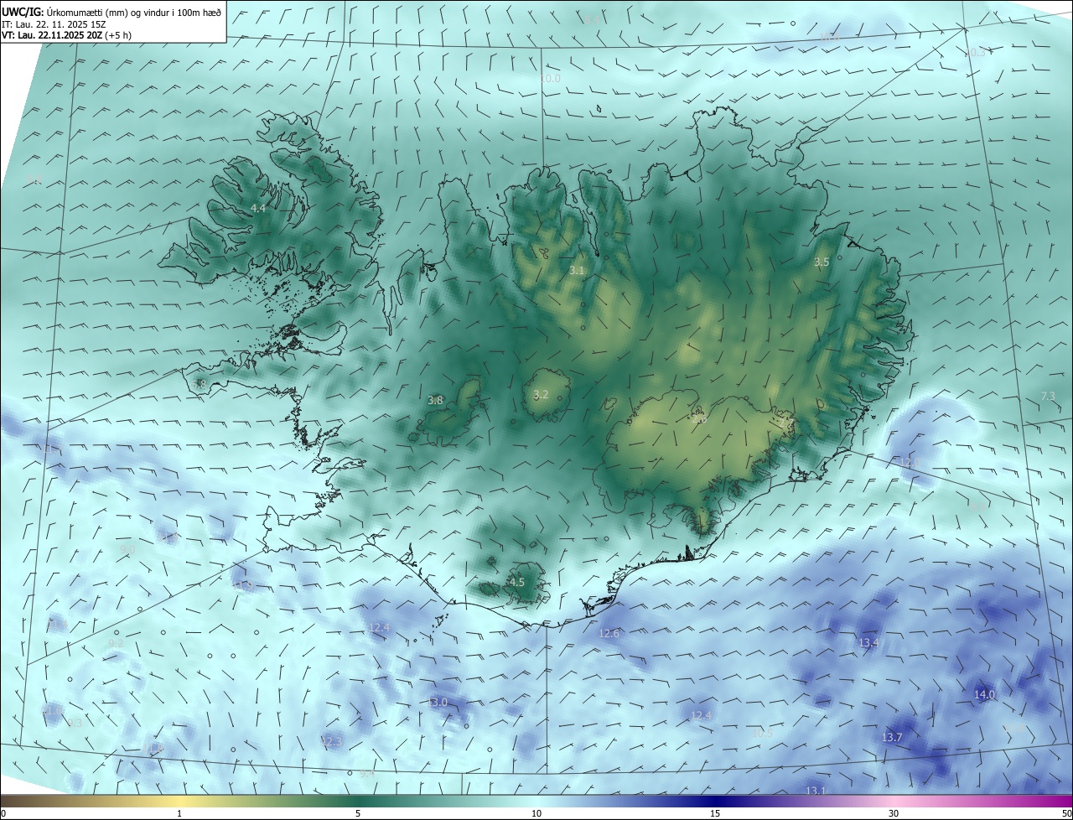Click the 0 tick label on the color scale
Viewport: 1073px width, 820px height.
[3, 813]
